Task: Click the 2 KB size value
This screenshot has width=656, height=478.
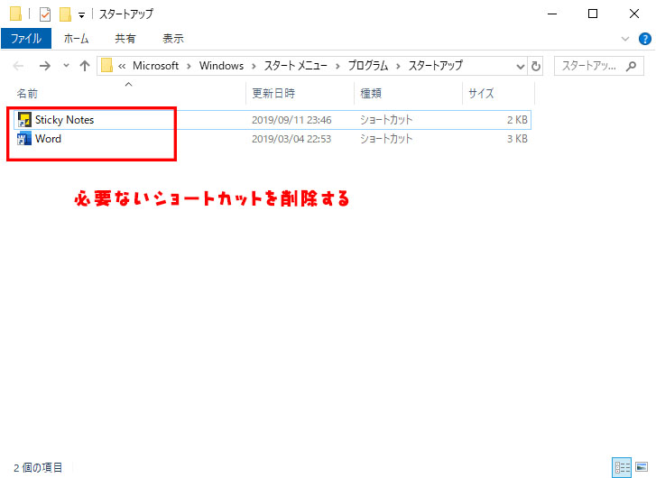Action: point(517,120)
